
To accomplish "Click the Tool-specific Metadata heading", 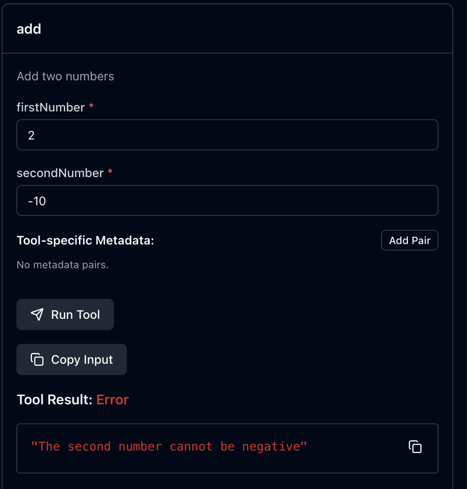I will pos(85,241).
